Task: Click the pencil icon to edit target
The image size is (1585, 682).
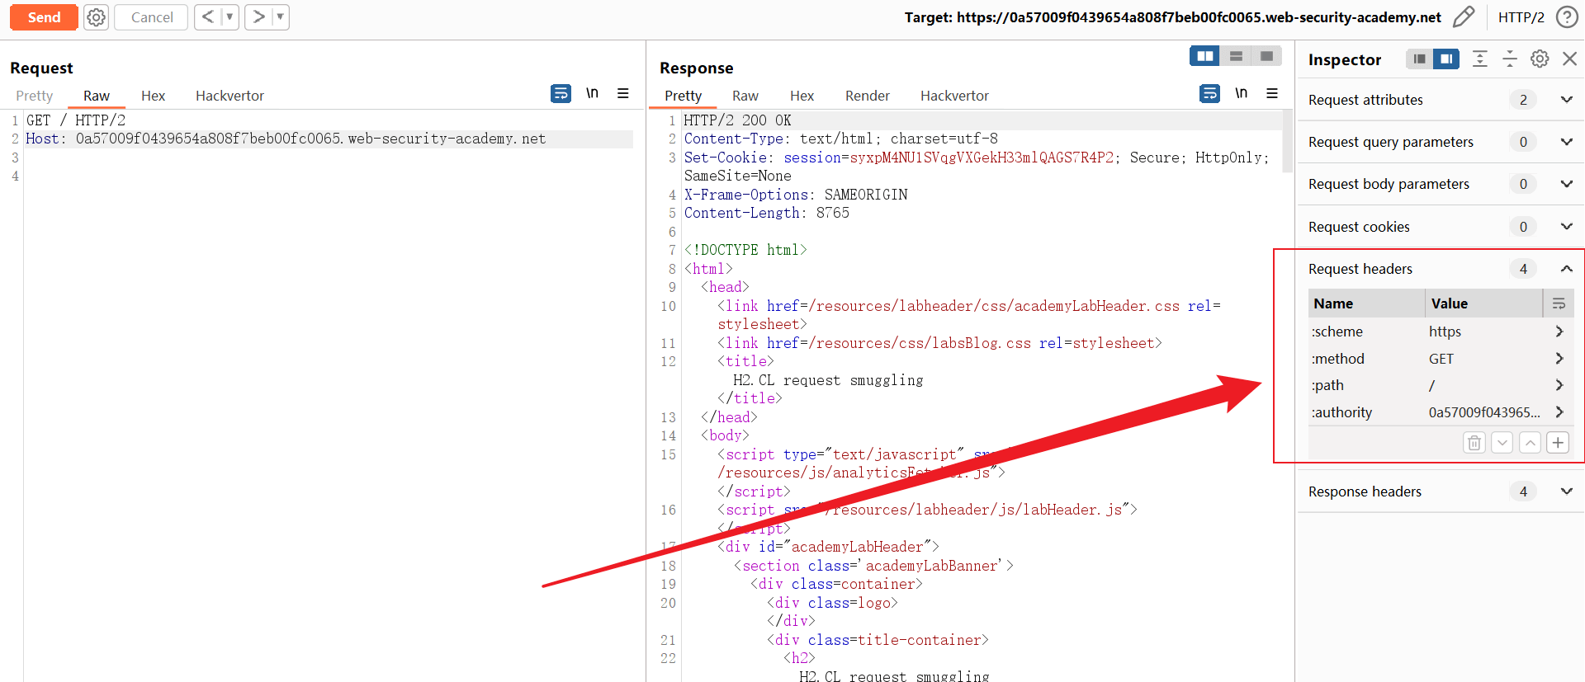Action: [x=1464, y=17]
